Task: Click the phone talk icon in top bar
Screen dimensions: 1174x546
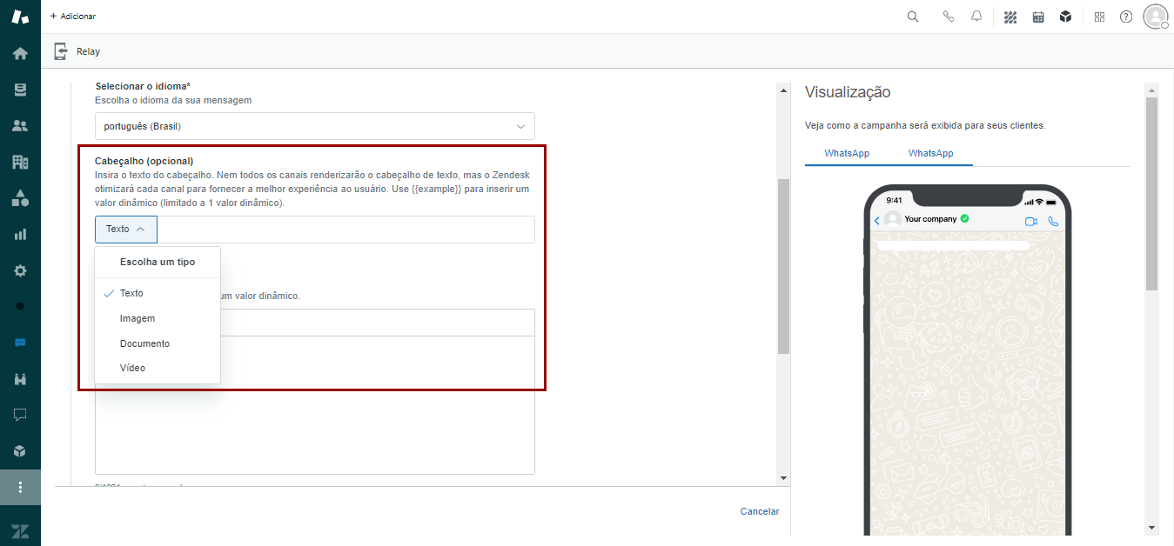Action: [949, 17]
